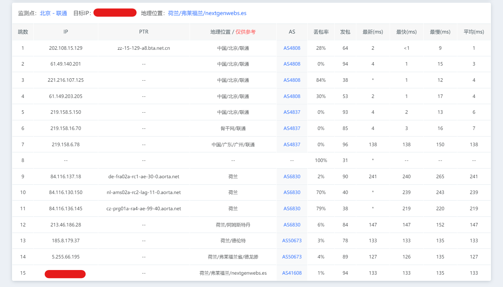Click the AS column header
Screen dimensions: 503x287
[292, 32]
